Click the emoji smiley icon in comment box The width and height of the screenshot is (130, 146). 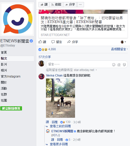click(x=113, y=64)
